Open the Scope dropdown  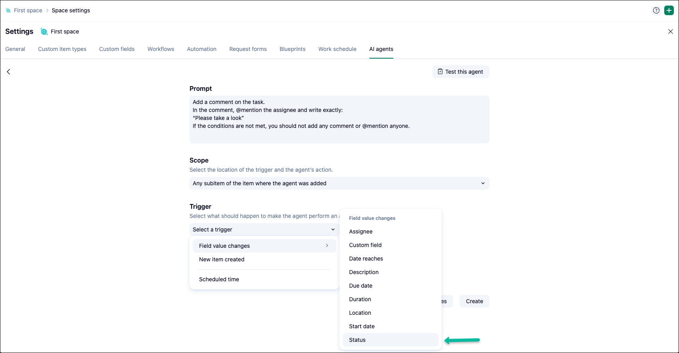point(339,183)
